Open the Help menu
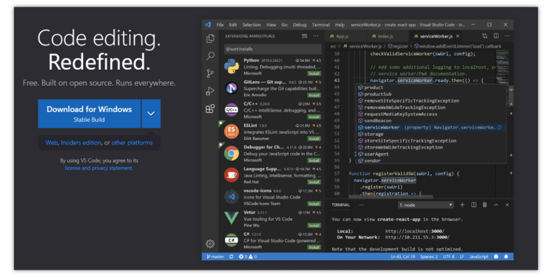This screenshot has height=277, width=552. [x=340, y=25]
